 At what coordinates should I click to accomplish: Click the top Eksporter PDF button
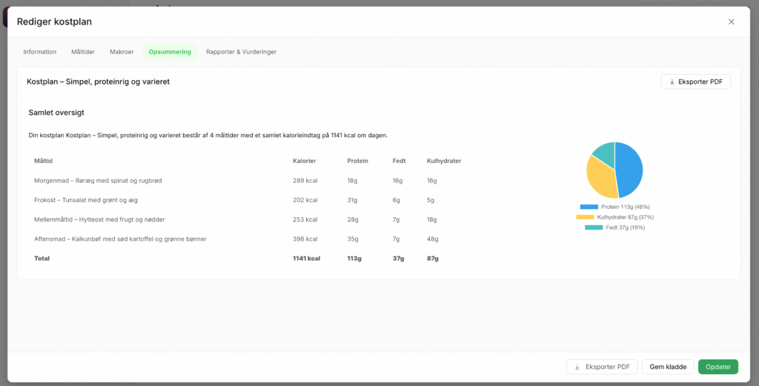(695, 81)
